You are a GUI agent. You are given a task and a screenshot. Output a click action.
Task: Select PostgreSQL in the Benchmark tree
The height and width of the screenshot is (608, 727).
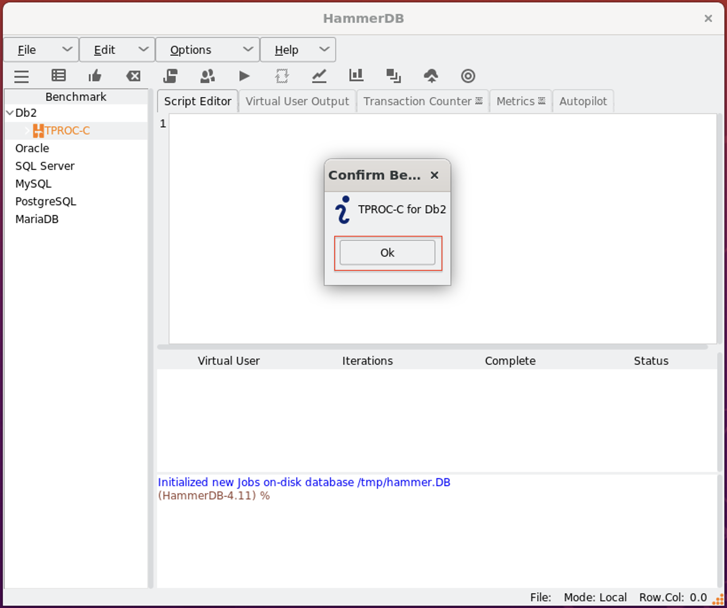pos(46,202)
